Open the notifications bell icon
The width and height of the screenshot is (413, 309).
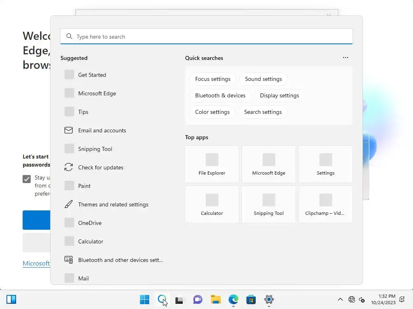coord(402,299)
